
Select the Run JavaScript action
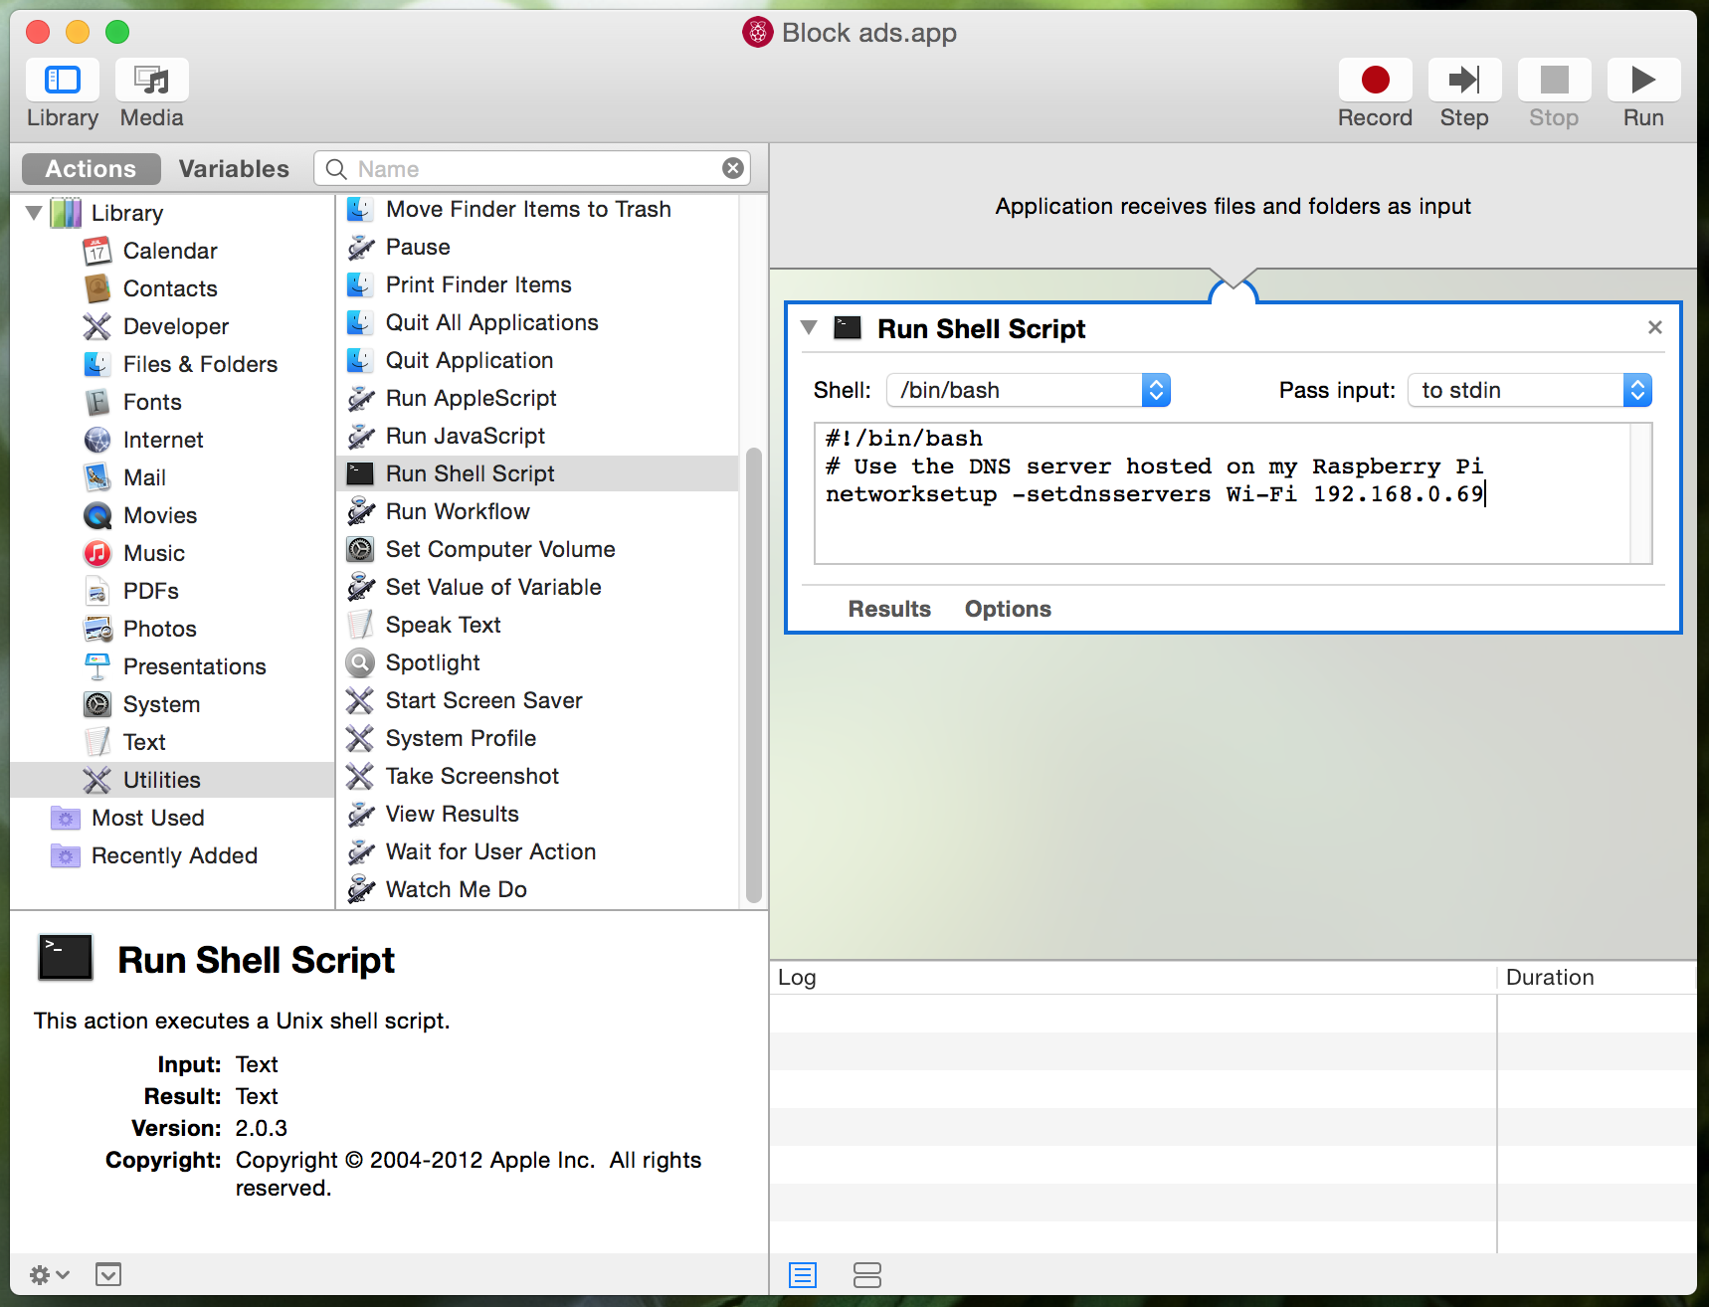click(x=538, y=436)
